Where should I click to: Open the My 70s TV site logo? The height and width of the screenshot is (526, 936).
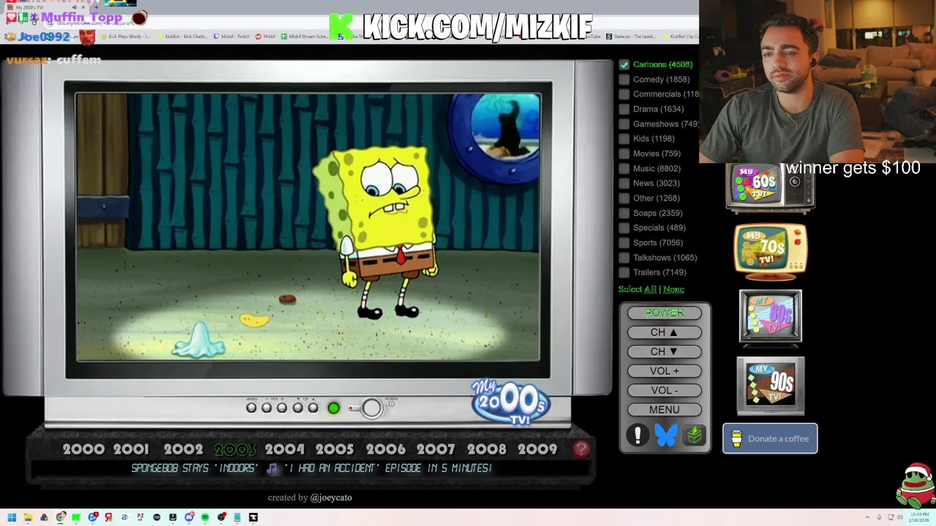pyautogui.click(x=771, y=251)
